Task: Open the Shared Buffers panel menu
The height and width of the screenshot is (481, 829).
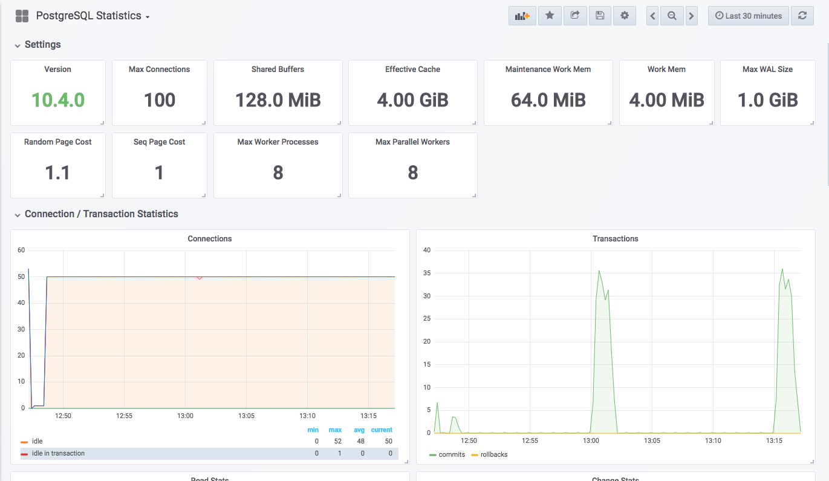Action: (278, 70)
